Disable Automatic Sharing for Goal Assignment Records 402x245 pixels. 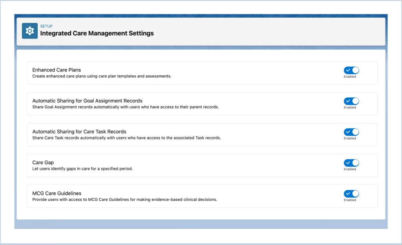(351, 101)
